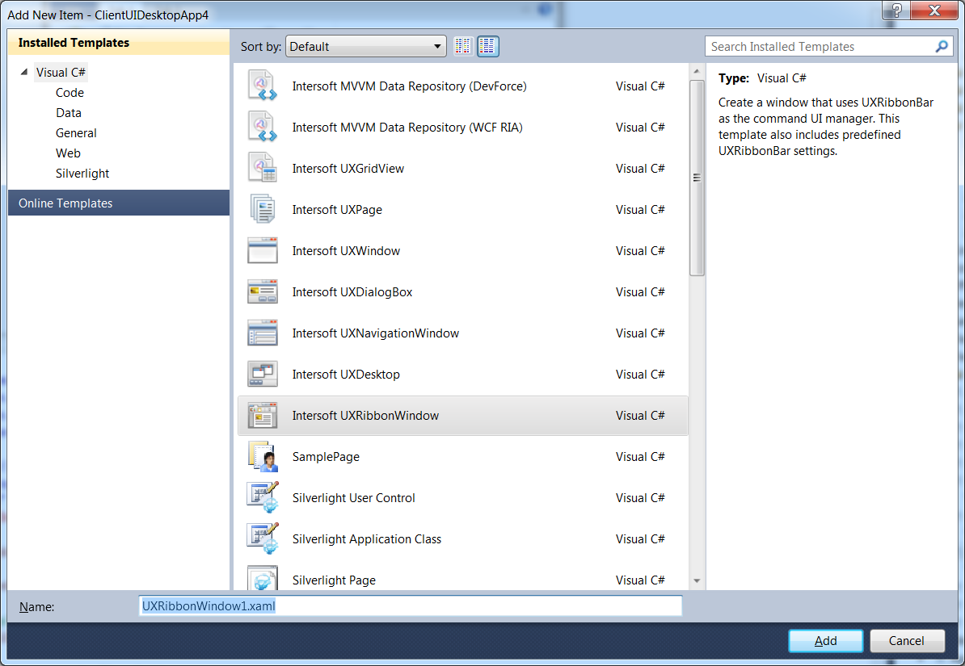Click the Cancel button

907,641
